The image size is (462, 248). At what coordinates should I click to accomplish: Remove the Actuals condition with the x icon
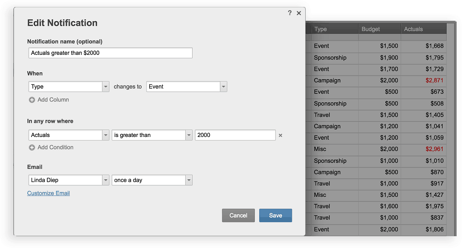click(280, 136)
